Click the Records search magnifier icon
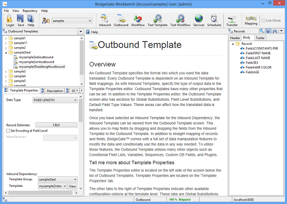The width and height of the screenshot is (287, 204). tap(262, 31)
